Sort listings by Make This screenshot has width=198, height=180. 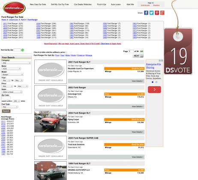coord(68,55)
